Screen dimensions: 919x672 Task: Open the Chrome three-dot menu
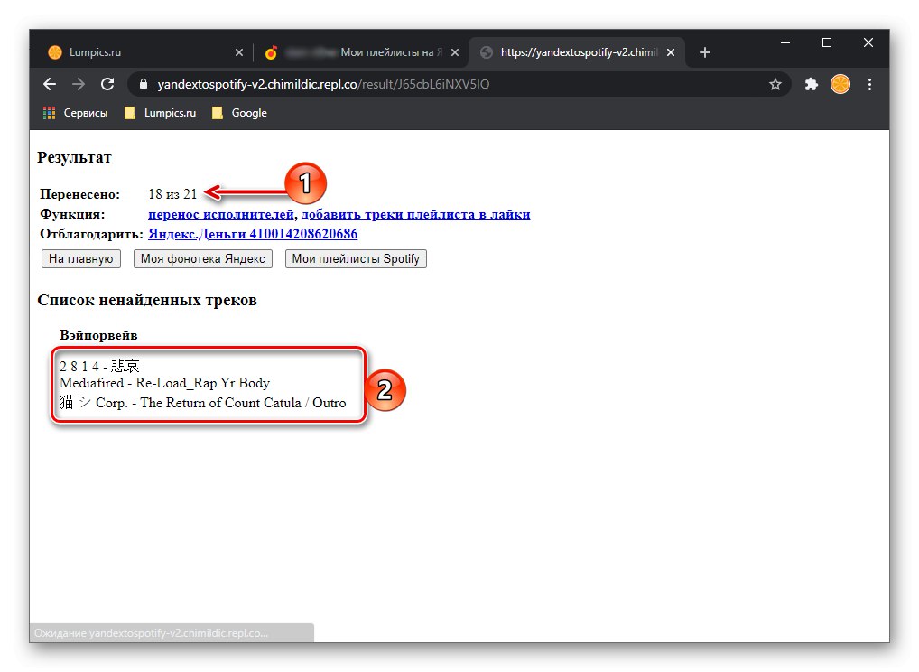point(869,84)
